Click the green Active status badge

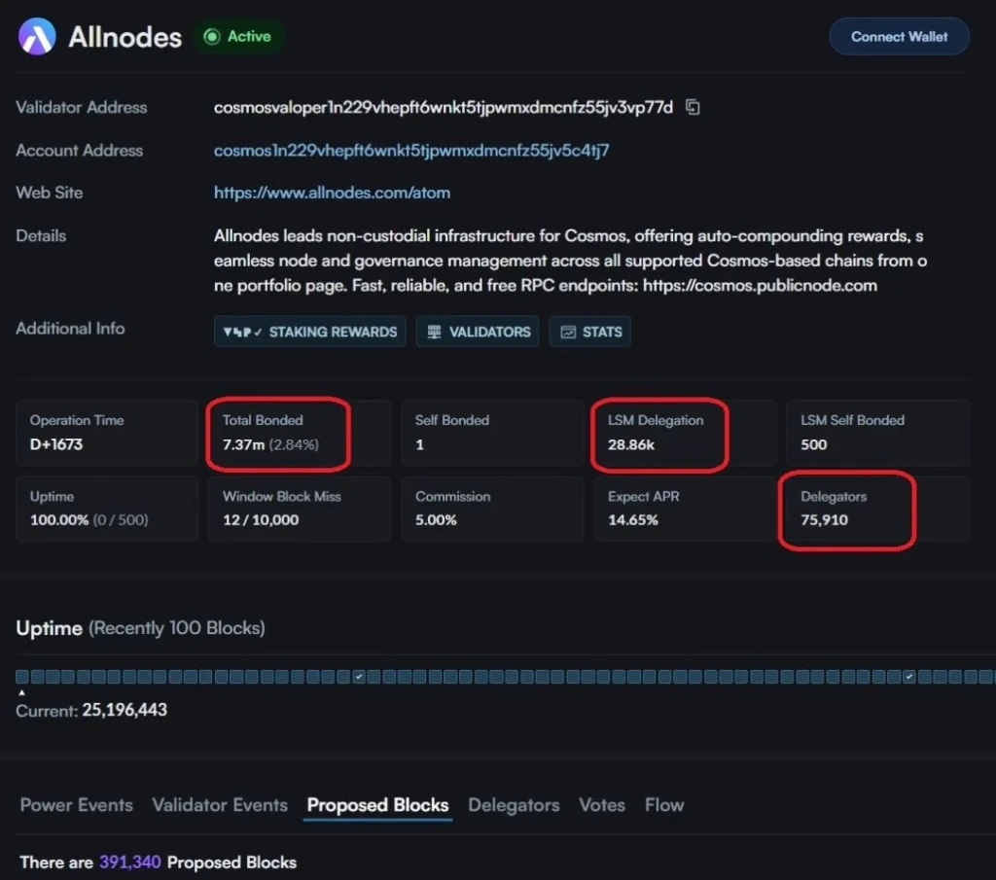pos(238,37)
